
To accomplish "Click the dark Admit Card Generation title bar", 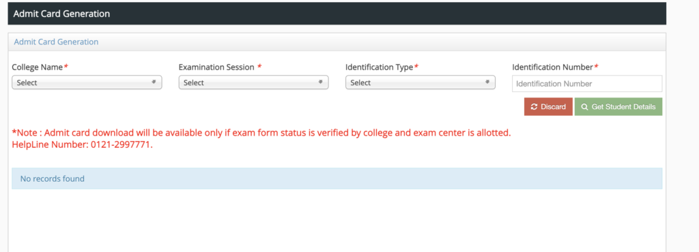I will (337, 14).
